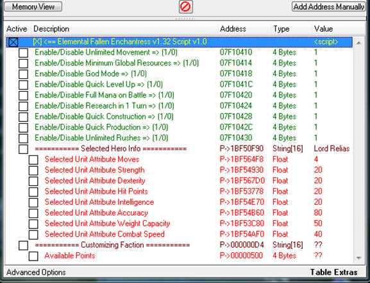The image size is (370, 283).
Task: Tick the Available Points checkbox
Action: (x=33, y=256)
